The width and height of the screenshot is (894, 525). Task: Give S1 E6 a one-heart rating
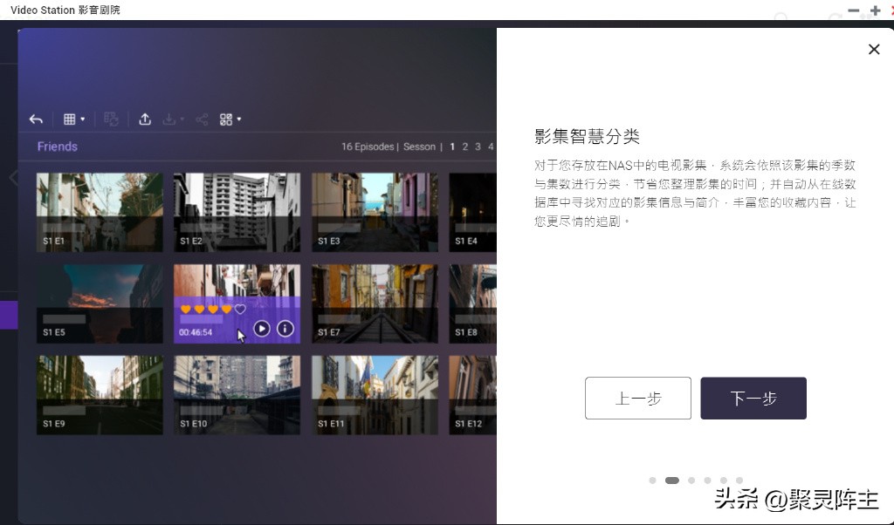(186, 309)
